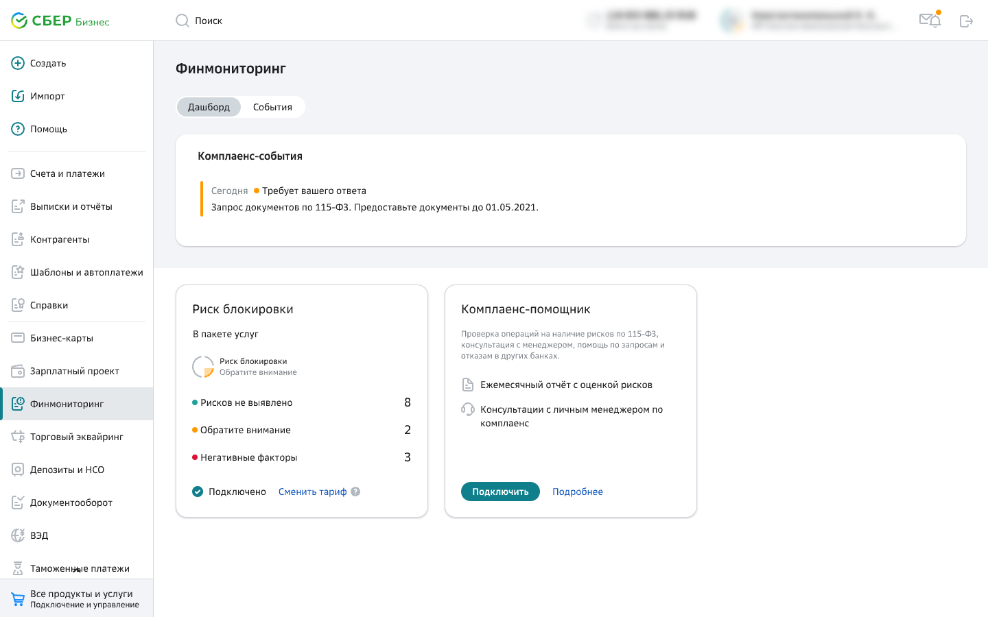Click the shopping cart icon in sidebar
The height and width of the screenshot is (617, 988).
pos(18,599)
